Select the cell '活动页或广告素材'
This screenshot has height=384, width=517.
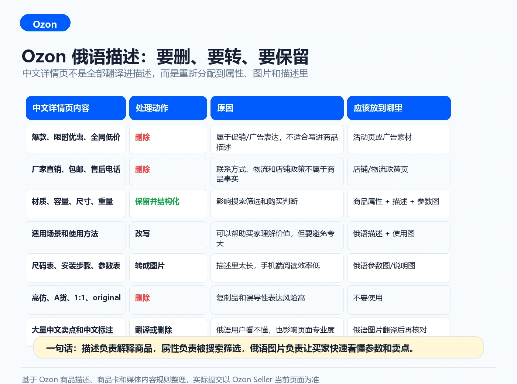pos(399,139)
